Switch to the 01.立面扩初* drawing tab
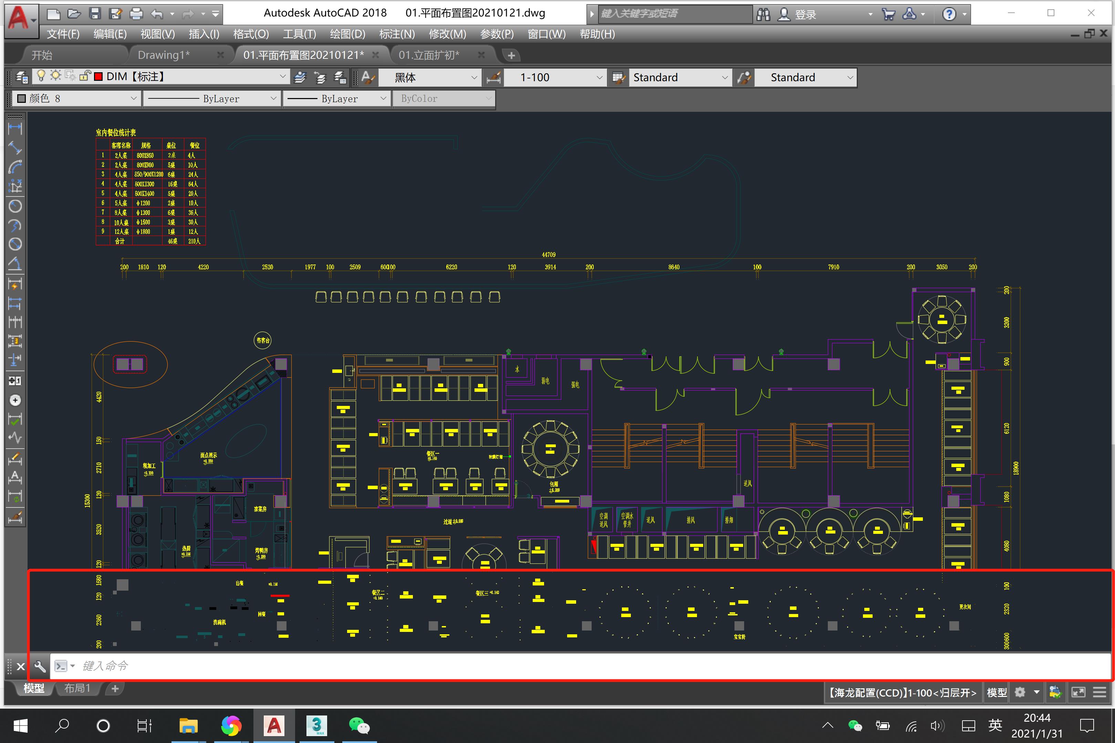 click(x=428, y=55)
